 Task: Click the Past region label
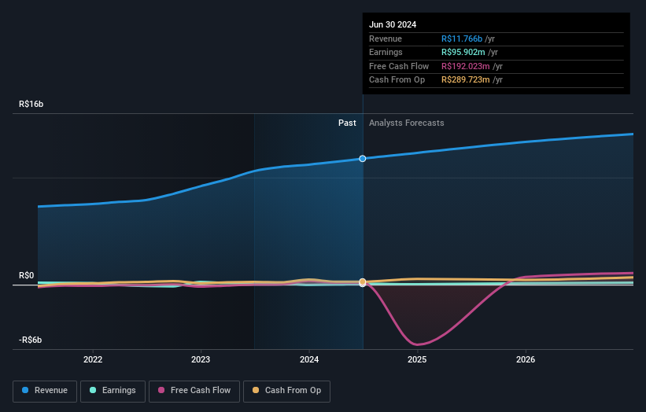click(x=347, y=123)
